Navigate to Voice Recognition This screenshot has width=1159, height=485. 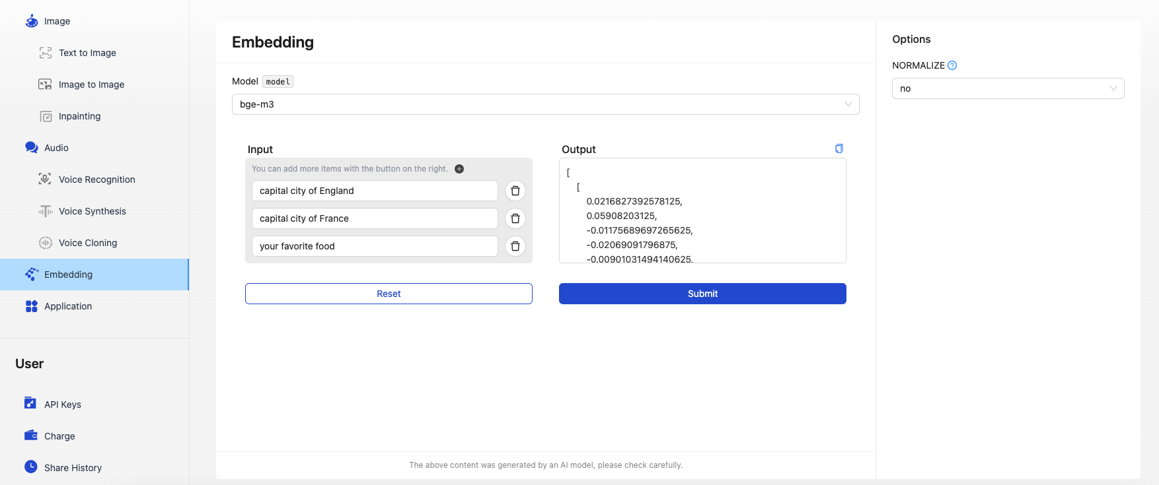click(x=96, y=179)
